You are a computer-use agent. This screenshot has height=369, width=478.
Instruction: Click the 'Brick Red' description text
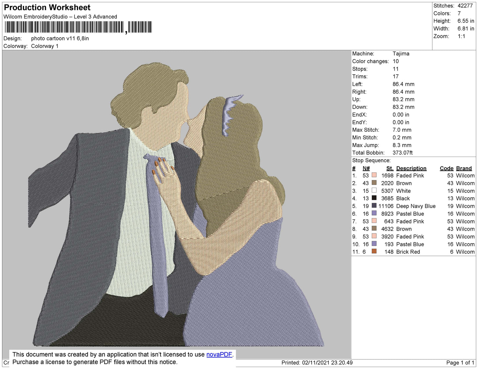(408, 252)
